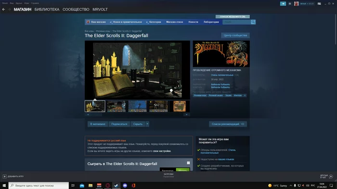Open ЗАГРУЗКИ at the bottom bar
Screen dimensions: 337x189
pyautogui.click(x=168, y=174)
